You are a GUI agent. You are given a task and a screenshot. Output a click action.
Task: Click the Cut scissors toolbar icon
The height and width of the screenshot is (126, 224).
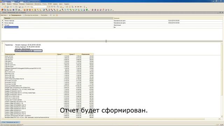[11, 7]
